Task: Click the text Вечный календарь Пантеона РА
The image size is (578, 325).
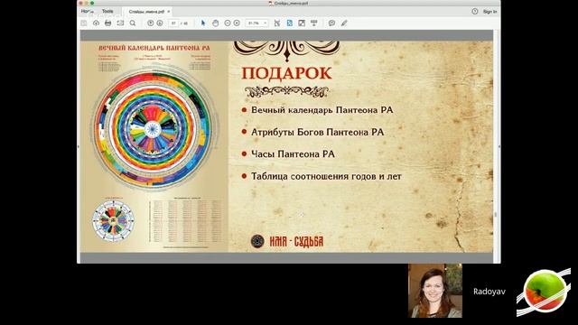Action: (322, 110)
